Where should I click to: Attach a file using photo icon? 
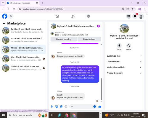(57, 106)
